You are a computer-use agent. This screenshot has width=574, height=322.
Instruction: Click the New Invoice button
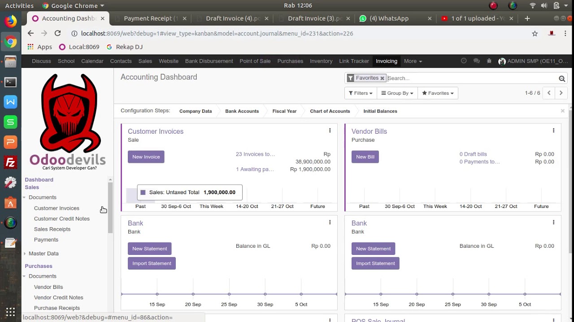(146, 157)
